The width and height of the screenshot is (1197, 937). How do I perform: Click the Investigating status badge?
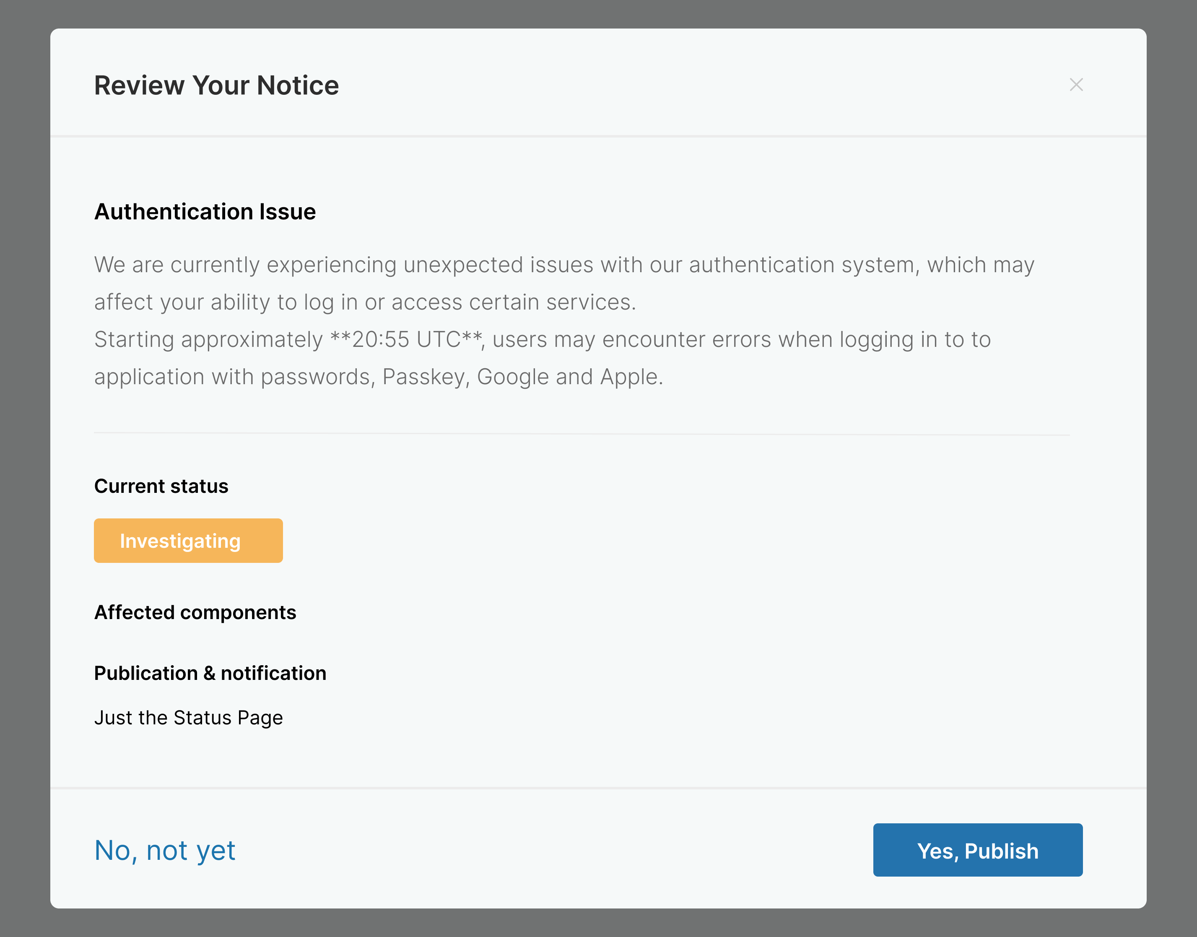click(188, 540)
